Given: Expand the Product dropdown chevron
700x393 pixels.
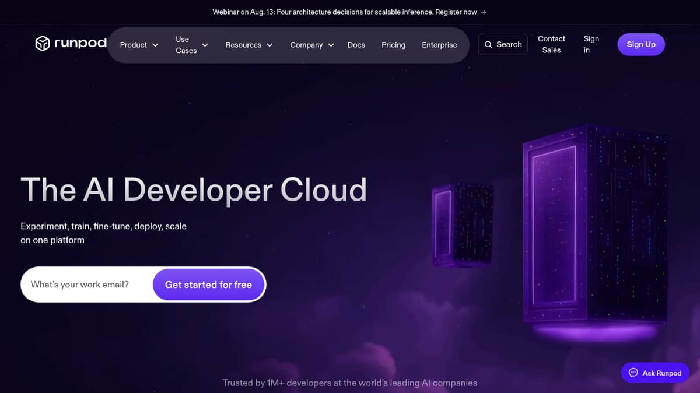Looking at the screenshot, I should 155,45.
